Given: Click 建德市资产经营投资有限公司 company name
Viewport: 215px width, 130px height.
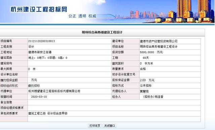Looking at the screenshot, I should click(x=159, y=41).
